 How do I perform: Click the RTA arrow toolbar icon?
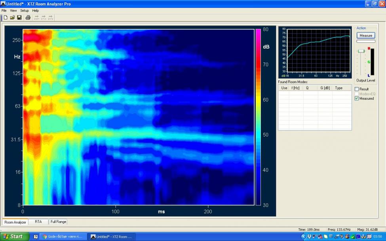pos(44,17)
